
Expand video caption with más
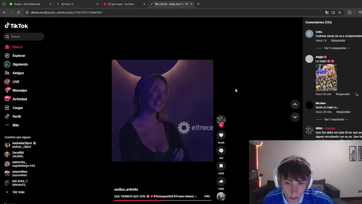tap(207, 196)
